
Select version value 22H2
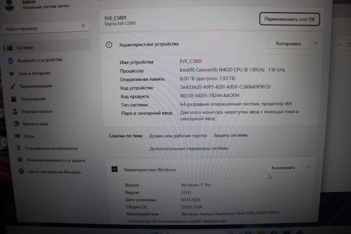click(186, 193)
